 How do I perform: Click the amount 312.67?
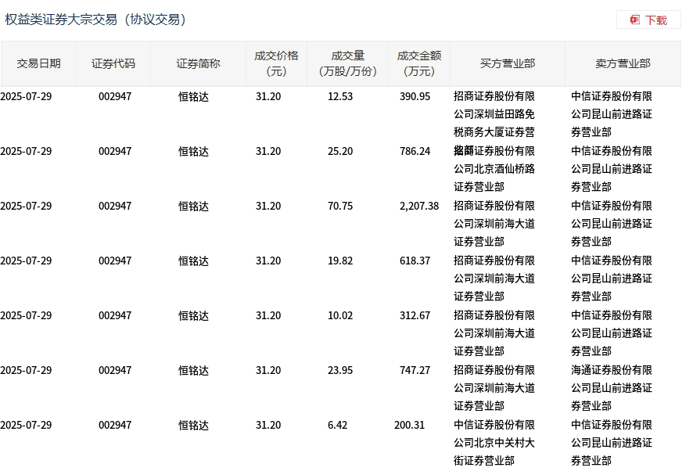pyautogui.click(x=415, y=315)
